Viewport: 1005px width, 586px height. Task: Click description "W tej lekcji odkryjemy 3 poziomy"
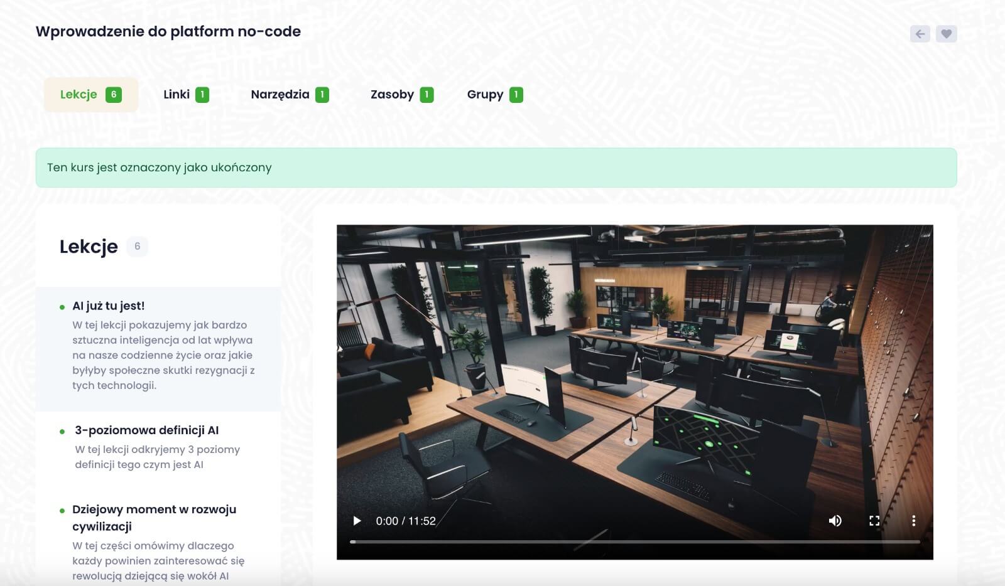point(157,457)
